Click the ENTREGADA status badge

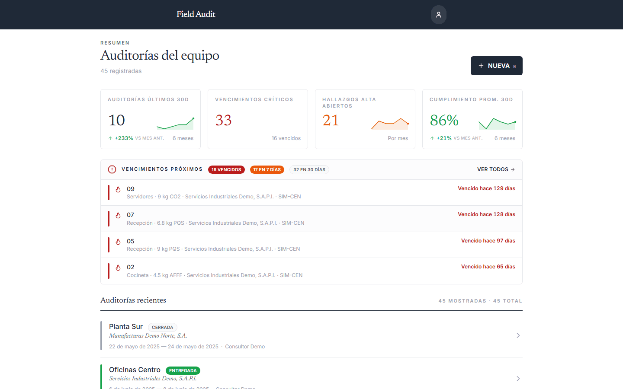pos(183,371)
